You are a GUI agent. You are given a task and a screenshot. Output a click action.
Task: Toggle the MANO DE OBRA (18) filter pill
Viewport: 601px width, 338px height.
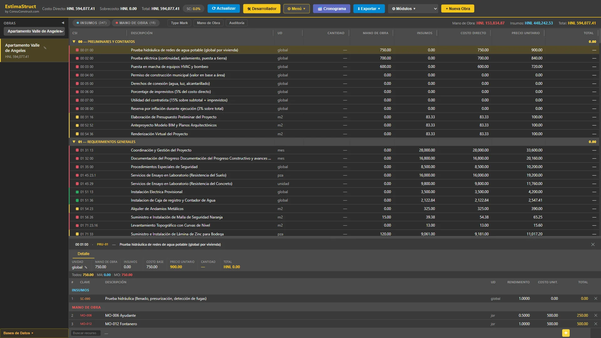point(135,23)
